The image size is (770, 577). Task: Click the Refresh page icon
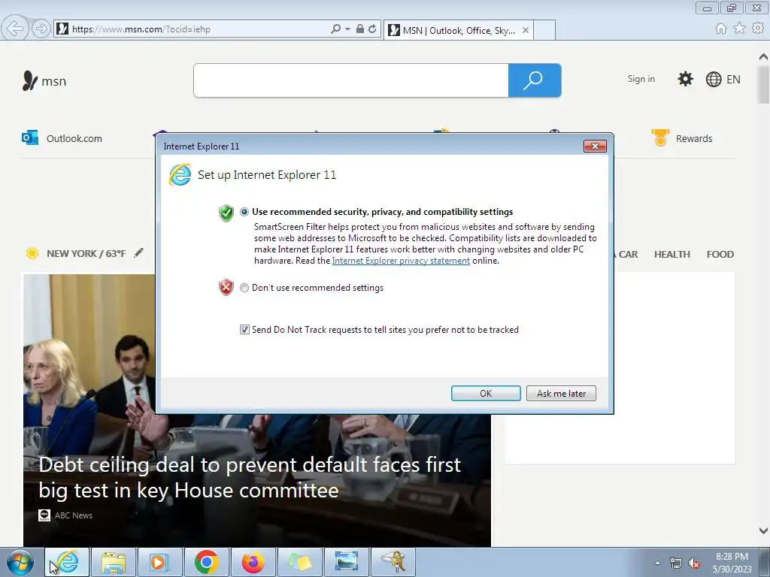click(x=373, y=29)
